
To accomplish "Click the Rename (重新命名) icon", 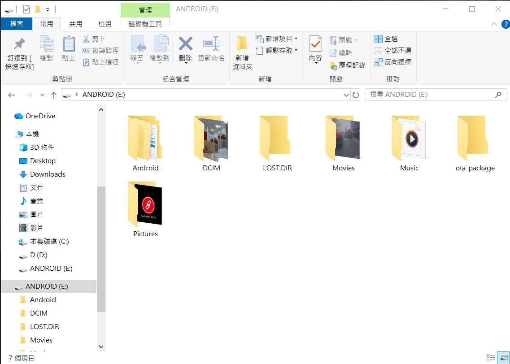I will [x=211, y=44].
